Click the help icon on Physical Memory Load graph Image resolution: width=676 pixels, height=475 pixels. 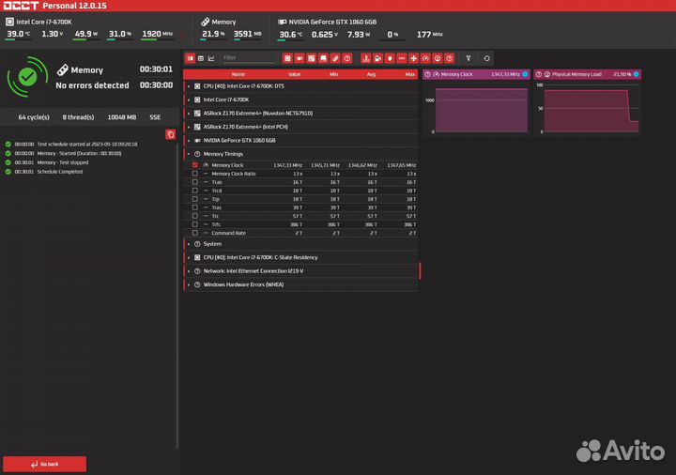[x=539, y=74]
